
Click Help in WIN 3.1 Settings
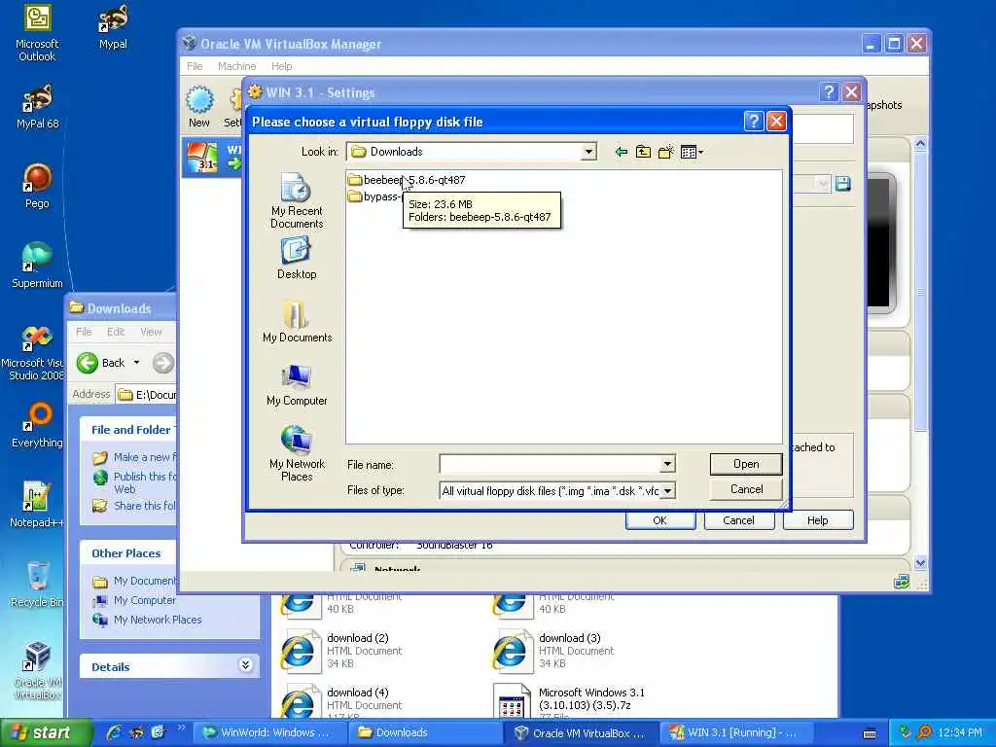[x=817, y=520]
